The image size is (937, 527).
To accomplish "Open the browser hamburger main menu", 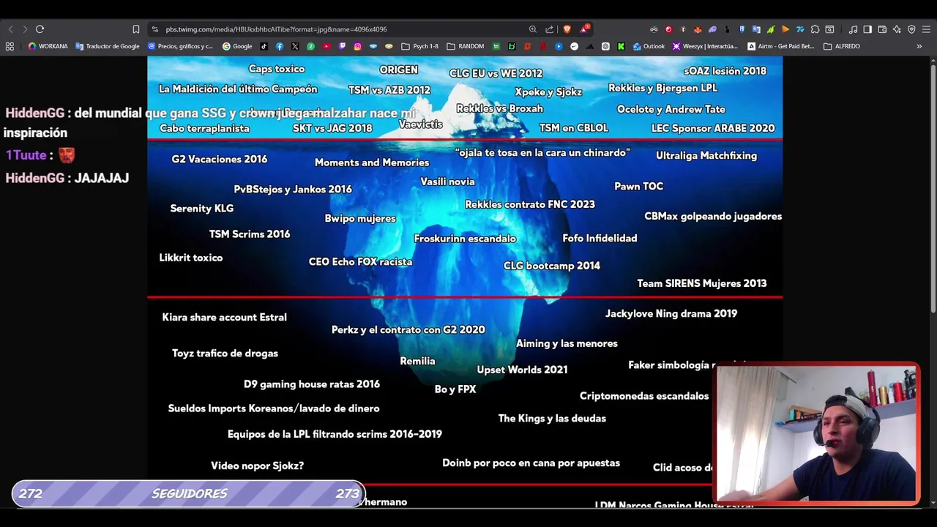I will (926, 29).
